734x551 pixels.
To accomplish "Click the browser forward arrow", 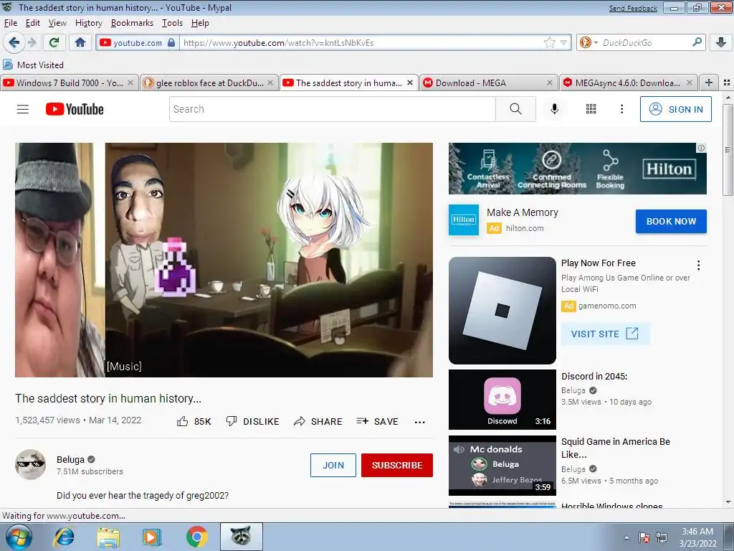I will tap(32, 42).
